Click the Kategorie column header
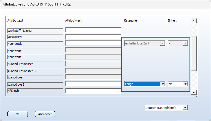The image size is (211, 121). click(130, 20)
